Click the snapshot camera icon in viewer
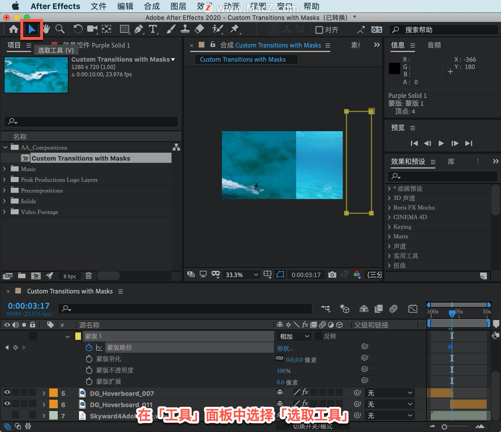This screenshot has height=432, width=501. 332,275
